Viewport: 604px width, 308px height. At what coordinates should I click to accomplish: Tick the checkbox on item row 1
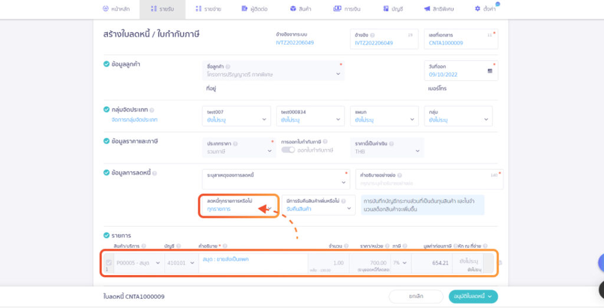pos(109,263)
